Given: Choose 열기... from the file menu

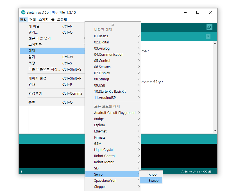Looking at the screenshot, I should click(52, 32).
